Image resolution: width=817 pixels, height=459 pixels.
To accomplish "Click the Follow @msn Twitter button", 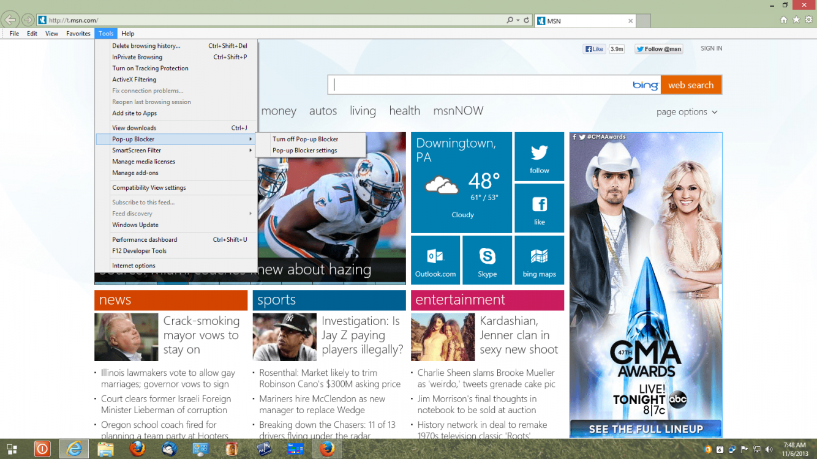I will [x=659, y=49].
